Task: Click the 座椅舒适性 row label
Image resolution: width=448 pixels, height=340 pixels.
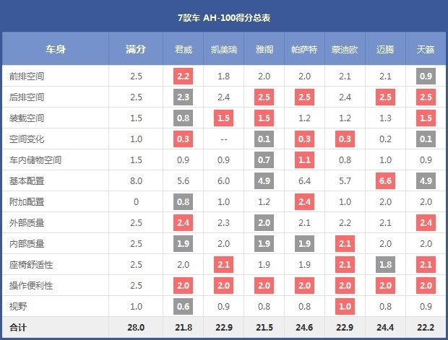Action: coord(31,265)
